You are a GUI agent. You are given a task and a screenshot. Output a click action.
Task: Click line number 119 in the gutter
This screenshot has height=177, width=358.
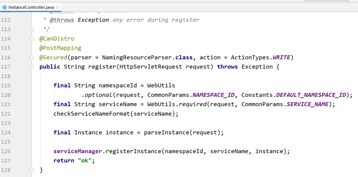point(6,86)
